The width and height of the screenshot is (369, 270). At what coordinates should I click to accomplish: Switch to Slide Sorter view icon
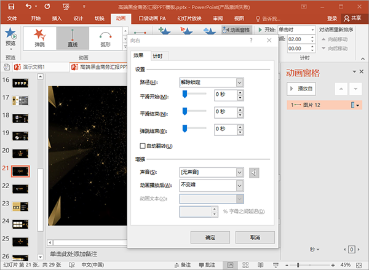(245, 265)
